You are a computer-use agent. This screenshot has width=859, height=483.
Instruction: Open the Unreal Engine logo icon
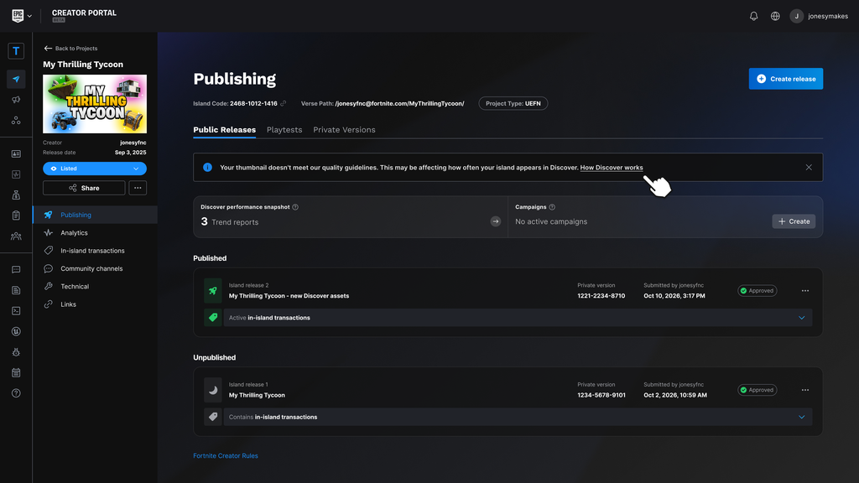pos(16,331)
